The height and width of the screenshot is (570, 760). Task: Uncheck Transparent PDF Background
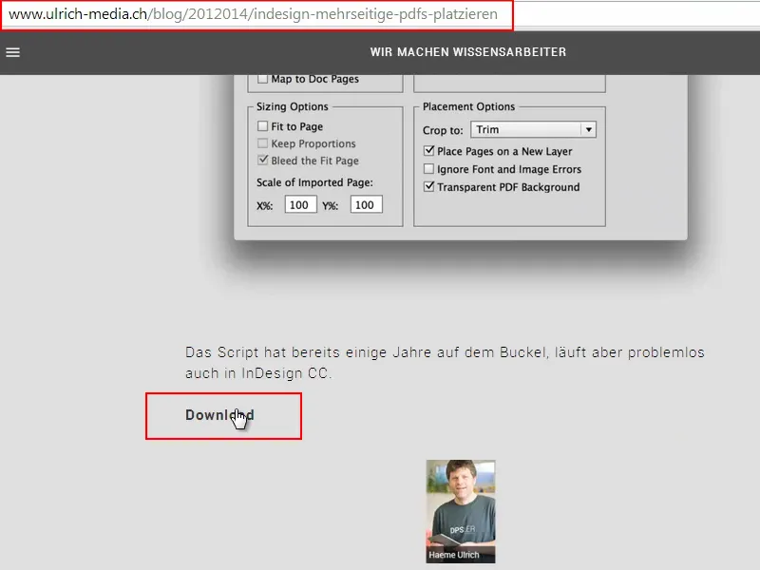point(429,186)
